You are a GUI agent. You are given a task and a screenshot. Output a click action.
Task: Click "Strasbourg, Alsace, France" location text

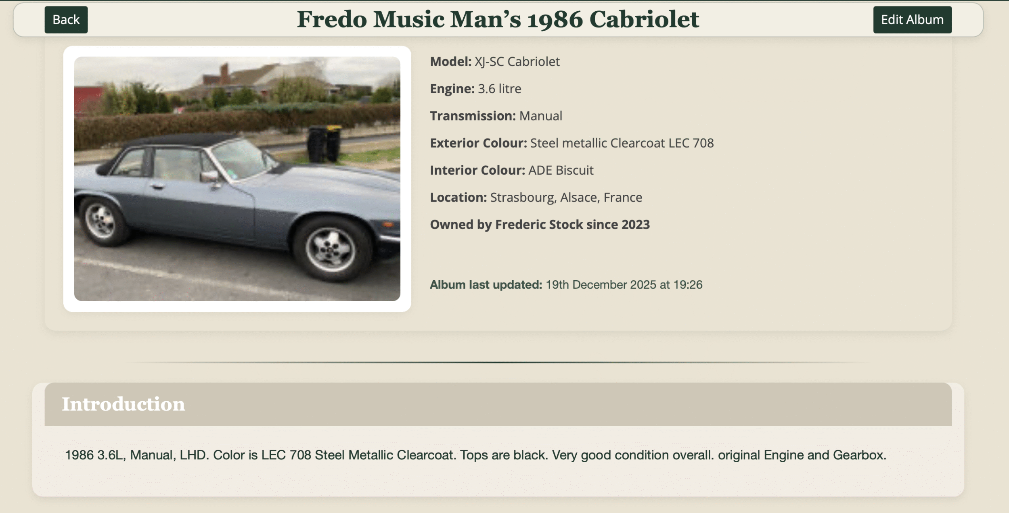pyautogui.click(x=566, y=198)
